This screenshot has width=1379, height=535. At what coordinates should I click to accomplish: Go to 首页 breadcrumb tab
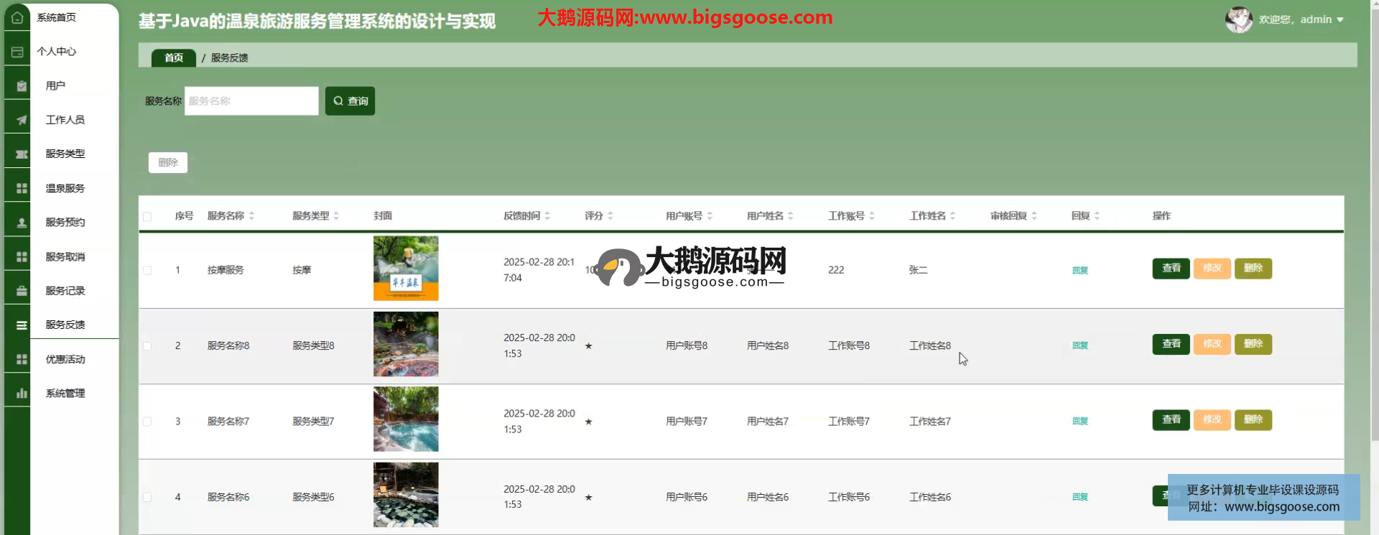(174, 57)
